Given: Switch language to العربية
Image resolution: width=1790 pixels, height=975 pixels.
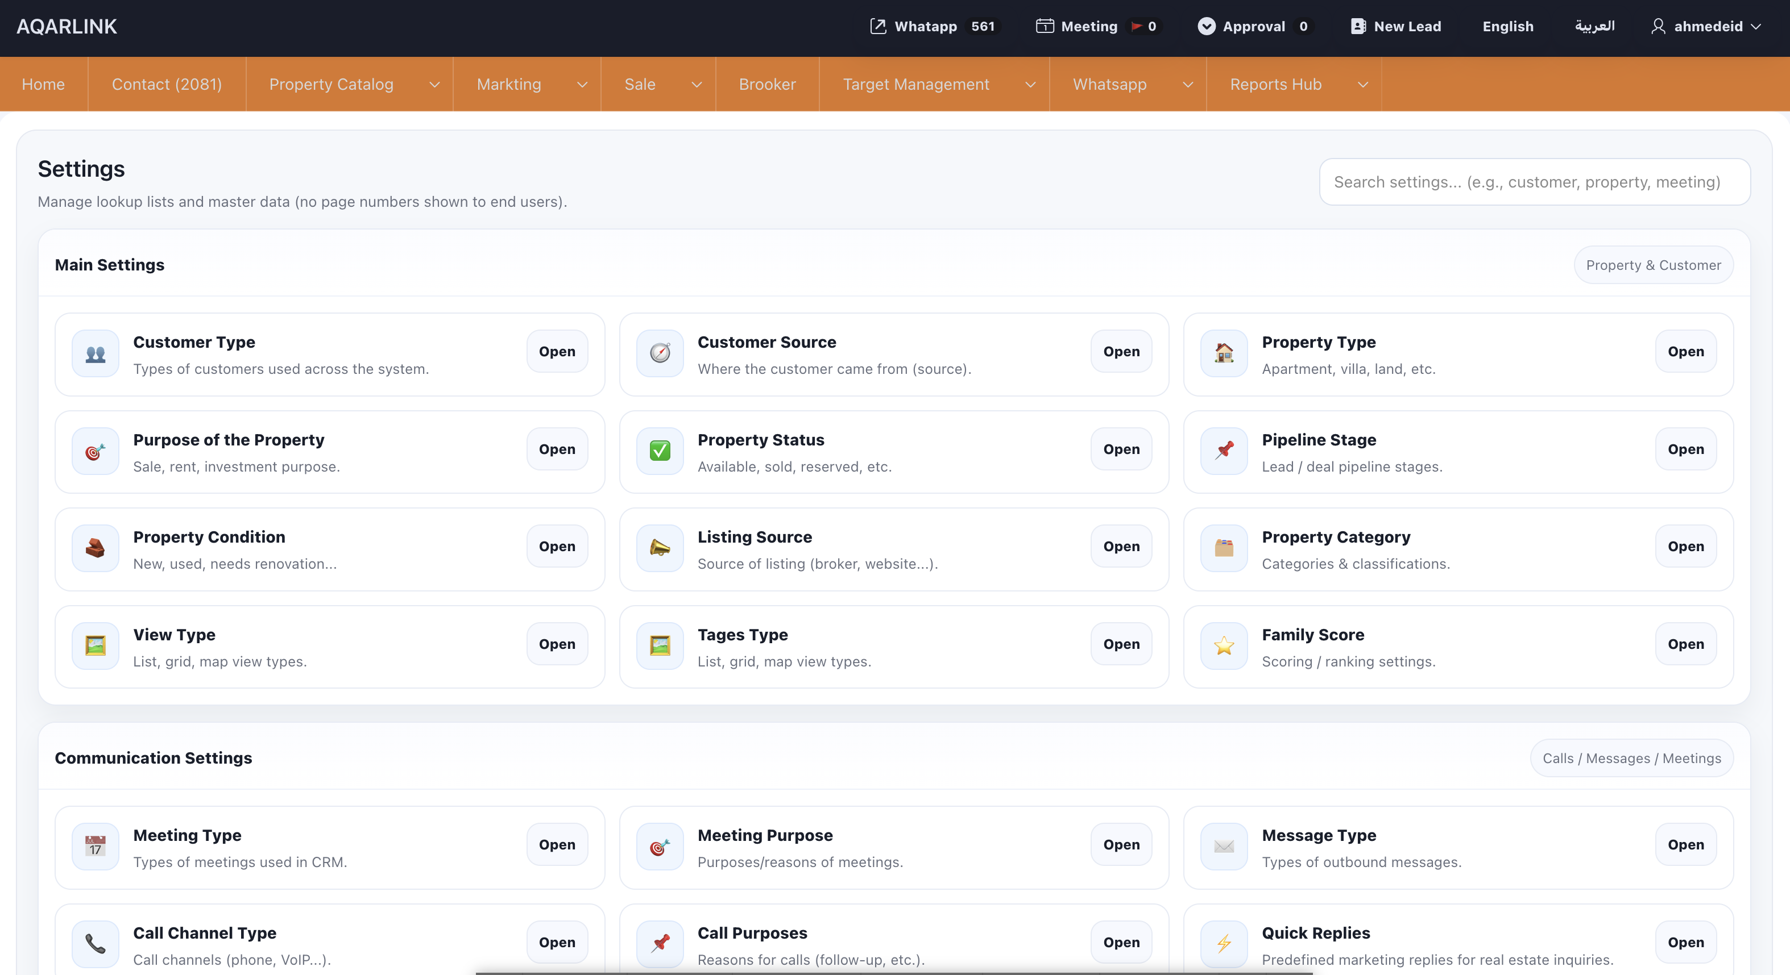Looking at the screenshot, I should [x=1594, y=26].
